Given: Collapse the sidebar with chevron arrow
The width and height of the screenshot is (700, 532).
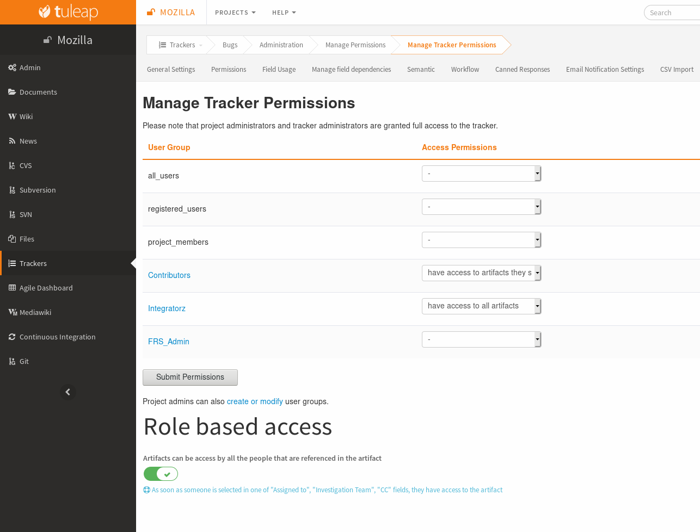Looking at the screenshot, I should [68, 392].
